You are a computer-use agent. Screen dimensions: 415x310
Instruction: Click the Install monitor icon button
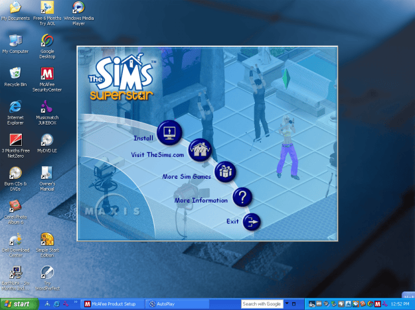pos(169,132)
